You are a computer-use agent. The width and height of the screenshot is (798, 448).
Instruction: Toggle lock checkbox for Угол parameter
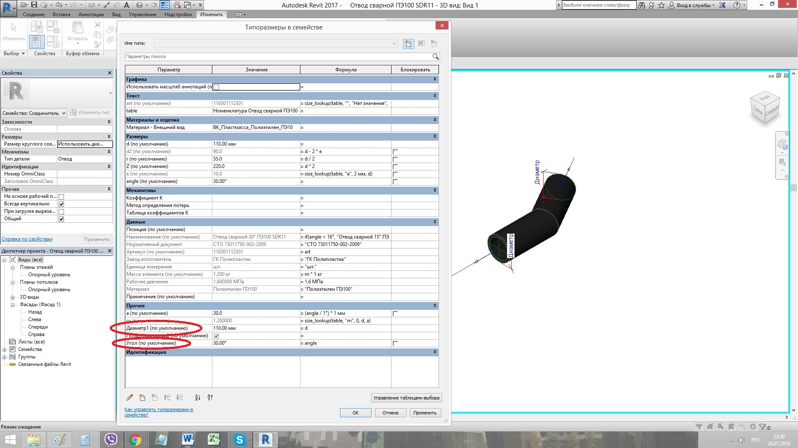click(x=395, y=343)
